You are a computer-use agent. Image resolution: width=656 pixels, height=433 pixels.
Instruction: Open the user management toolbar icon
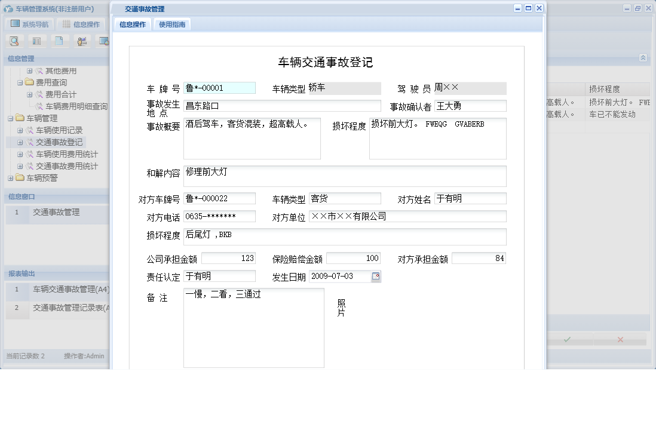click(82, 41)
